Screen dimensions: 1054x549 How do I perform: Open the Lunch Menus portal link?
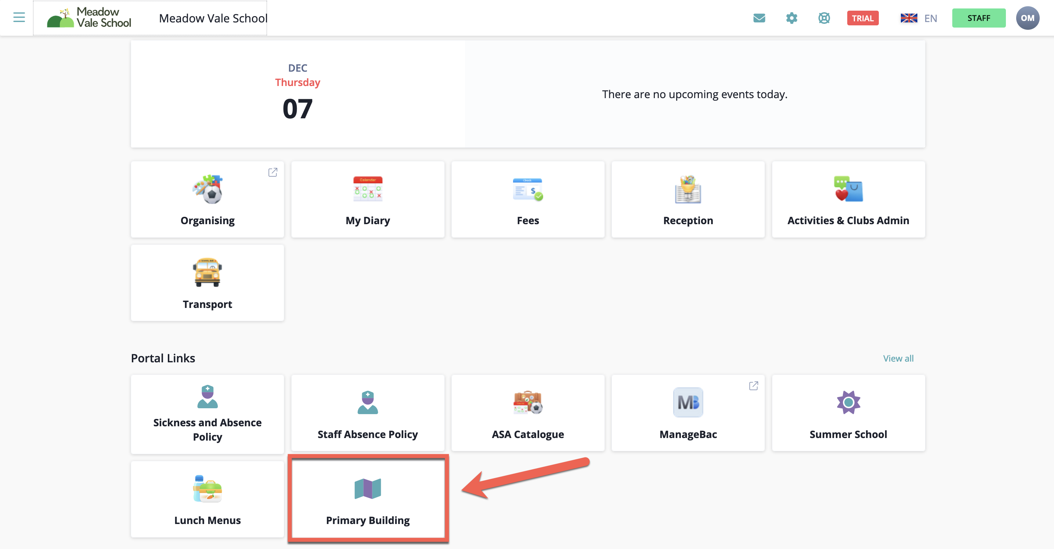click(207, 499)
